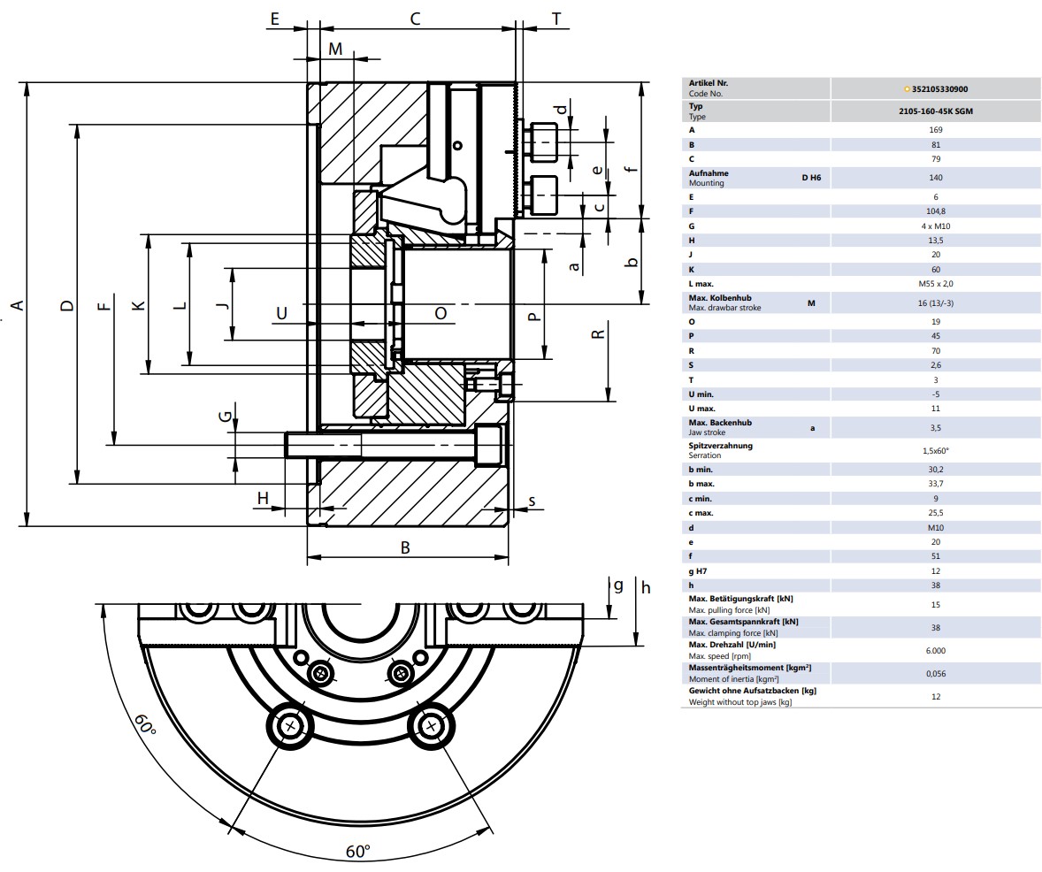The height and width of the screenshot is (872, 1042).
Task: Click the dimension label B under the section view
Action: [405, 547]
